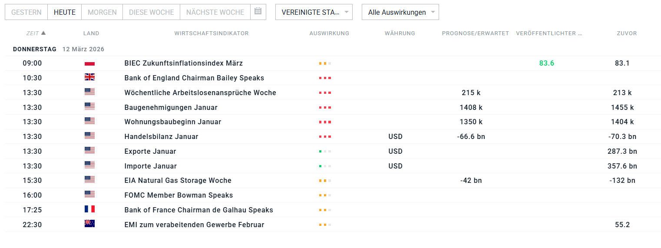Select the Morgen tab
661x248 pixels.
coord(102,12)
